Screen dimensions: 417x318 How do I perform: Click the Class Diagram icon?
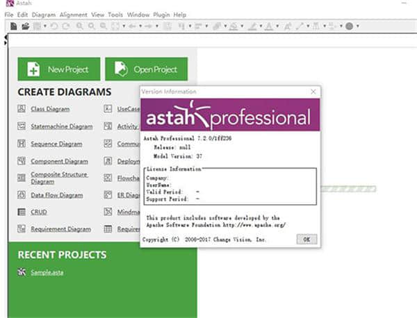tap(23, 109)
